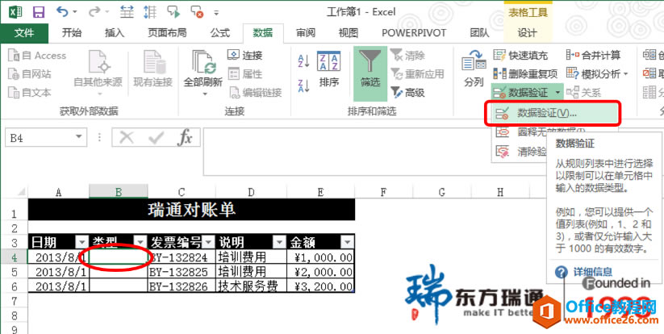Click the 属性 properties button

(x=245, y=74)
